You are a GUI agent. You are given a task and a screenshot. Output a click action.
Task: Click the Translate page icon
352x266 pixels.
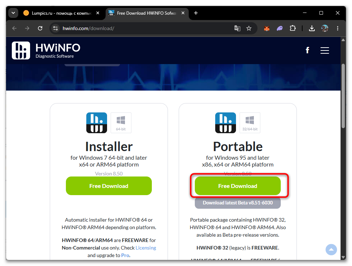(x=237, y=28)
